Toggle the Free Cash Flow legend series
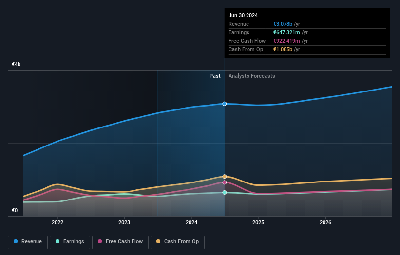The width and height of the screenshot is (400, 255). pyautogui.click(x=120, y=242)
